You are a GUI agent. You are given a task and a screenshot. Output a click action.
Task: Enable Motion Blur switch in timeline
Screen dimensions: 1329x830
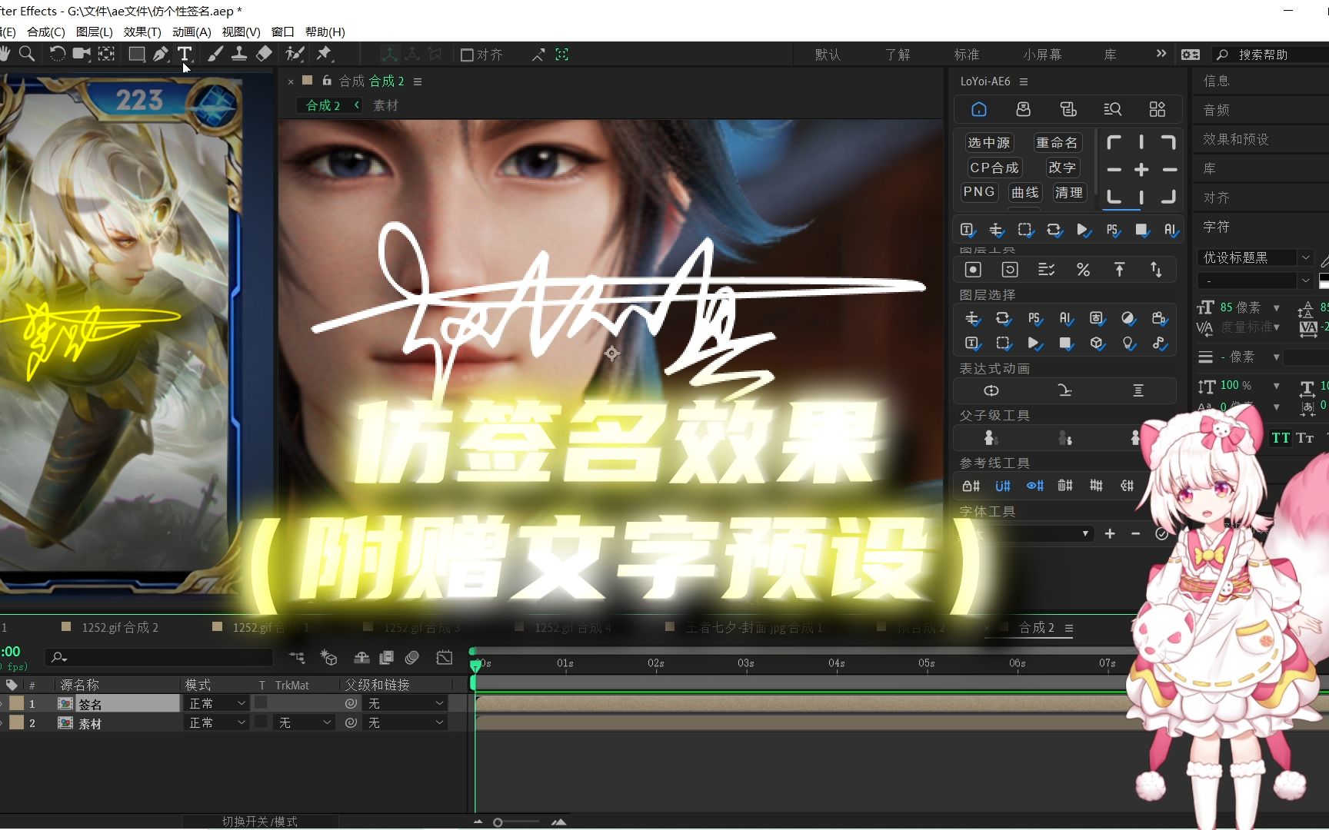412,658
